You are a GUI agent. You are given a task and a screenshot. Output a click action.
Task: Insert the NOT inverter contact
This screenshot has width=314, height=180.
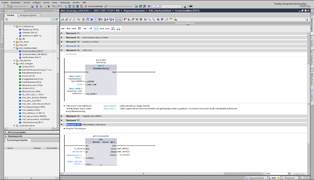point(113,29)
